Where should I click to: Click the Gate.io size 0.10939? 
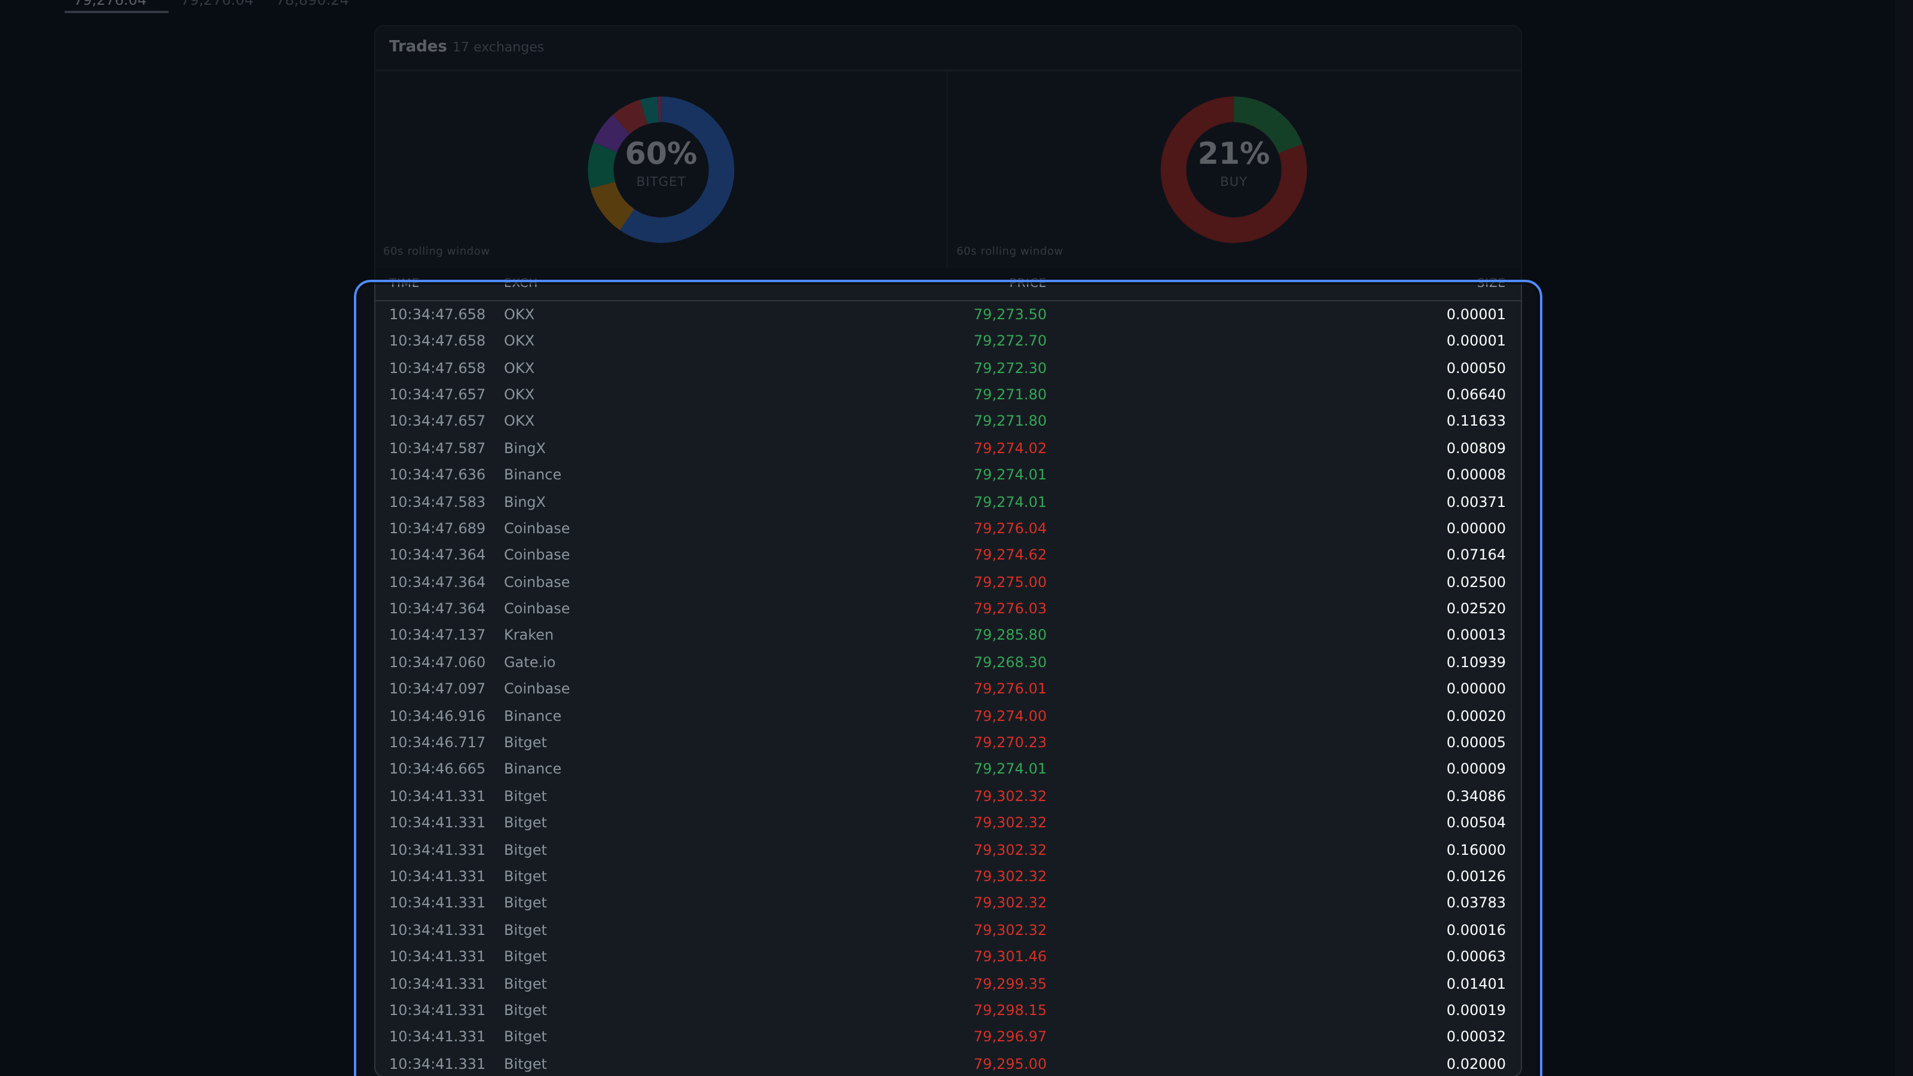point(1475,662)
